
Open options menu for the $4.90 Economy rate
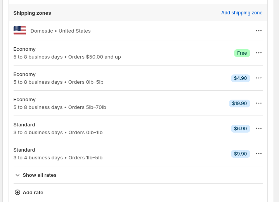(259, 78)
